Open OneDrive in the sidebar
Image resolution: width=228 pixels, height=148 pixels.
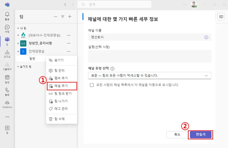pos(7,104)
